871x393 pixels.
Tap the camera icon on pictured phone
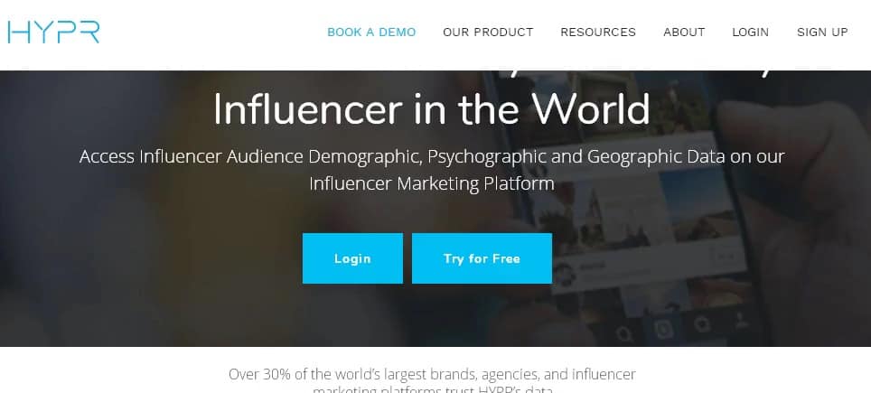pos(663,329)
